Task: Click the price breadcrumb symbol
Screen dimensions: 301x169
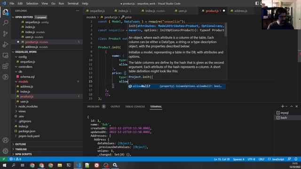Action: (x=128, y=17)
